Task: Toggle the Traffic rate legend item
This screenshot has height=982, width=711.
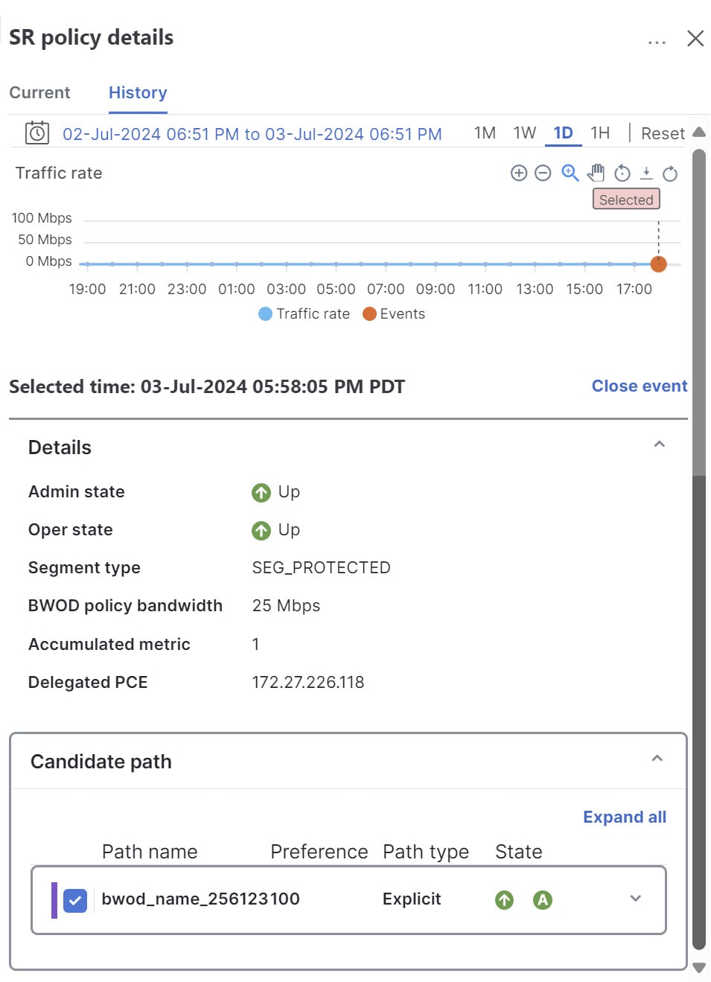Action: (x=305, y=314)
